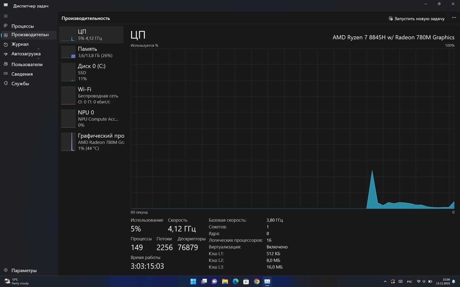Open the Wi-Fi network tray icon
Viewport: 460px width, 287px height.
419,281
